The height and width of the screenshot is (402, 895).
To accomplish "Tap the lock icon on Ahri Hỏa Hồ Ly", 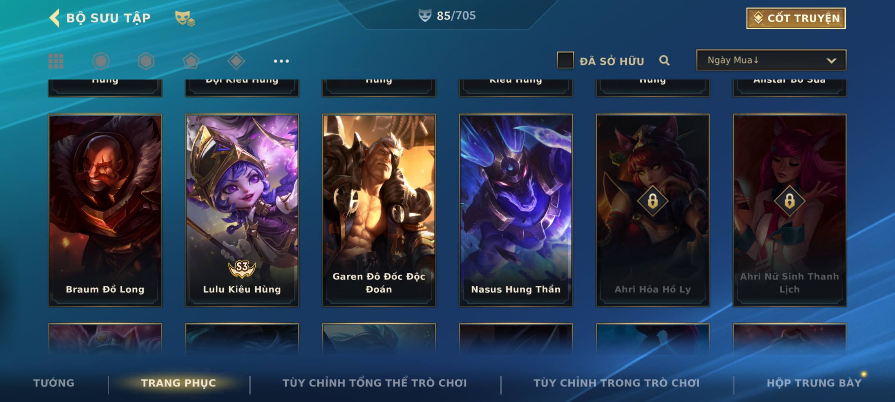I will 653,201.
